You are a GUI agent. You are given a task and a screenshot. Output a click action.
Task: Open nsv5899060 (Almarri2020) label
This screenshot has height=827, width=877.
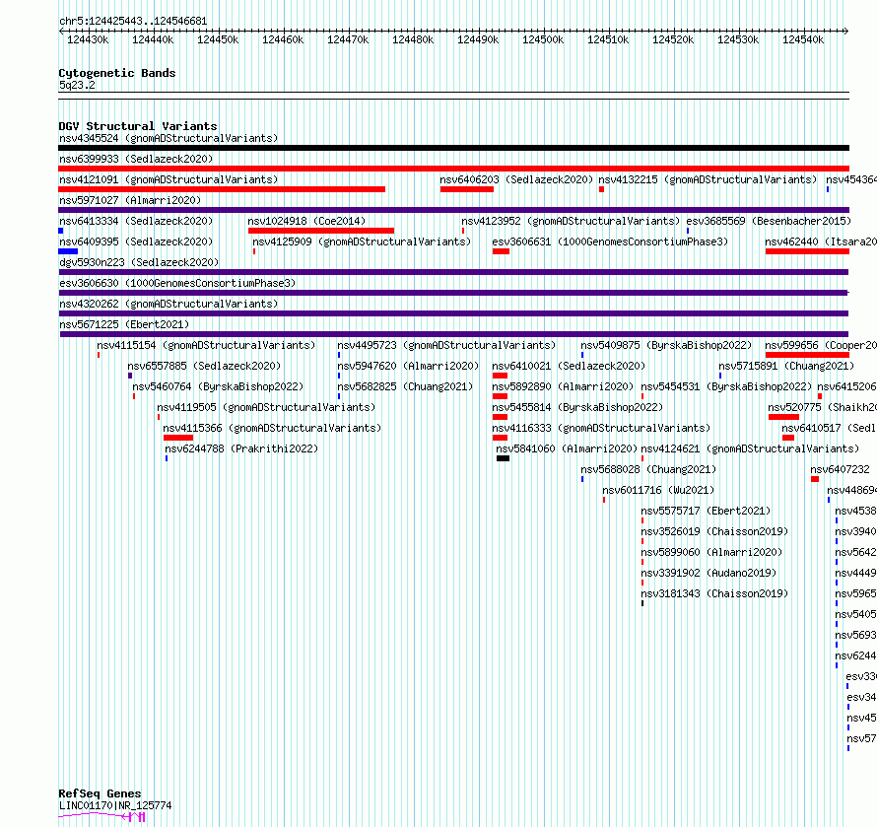click(711, 552)
